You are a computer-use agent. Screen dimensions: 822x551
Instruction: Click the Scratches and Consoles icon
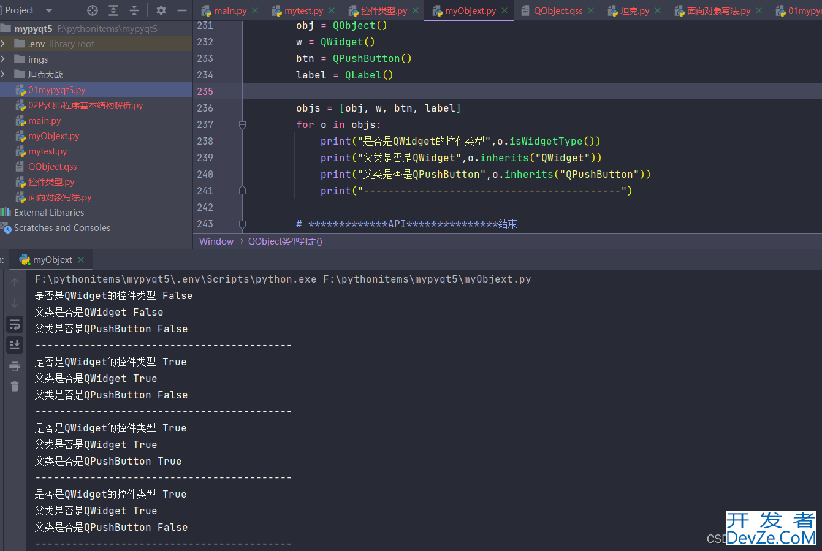[x=7, y=228]
